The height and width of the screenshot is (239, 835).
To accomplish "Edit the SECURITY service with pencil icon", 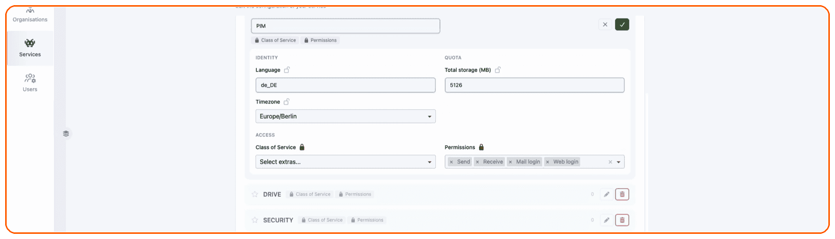I will pyautogui.click(x=606, y=220).
